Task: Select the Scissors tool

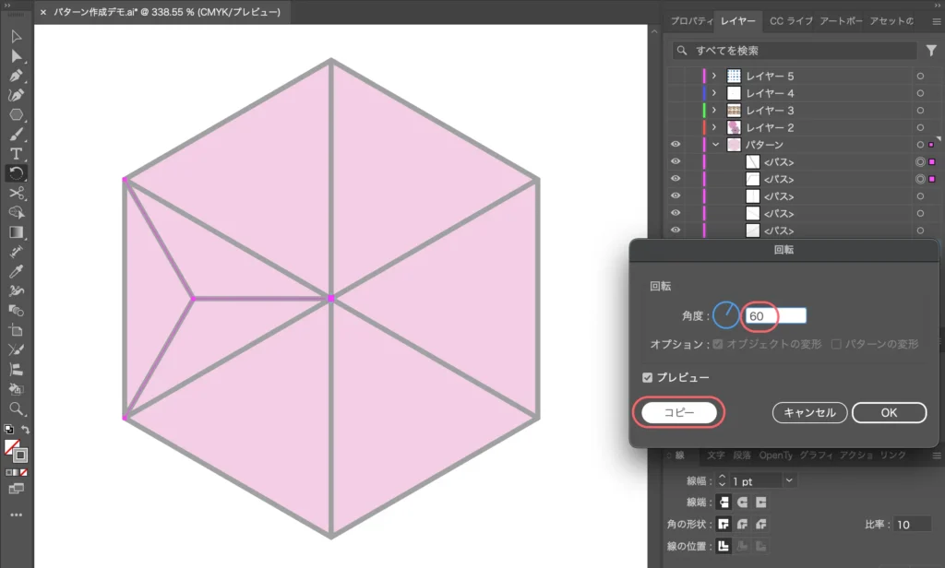Action: tap(17, 193)
